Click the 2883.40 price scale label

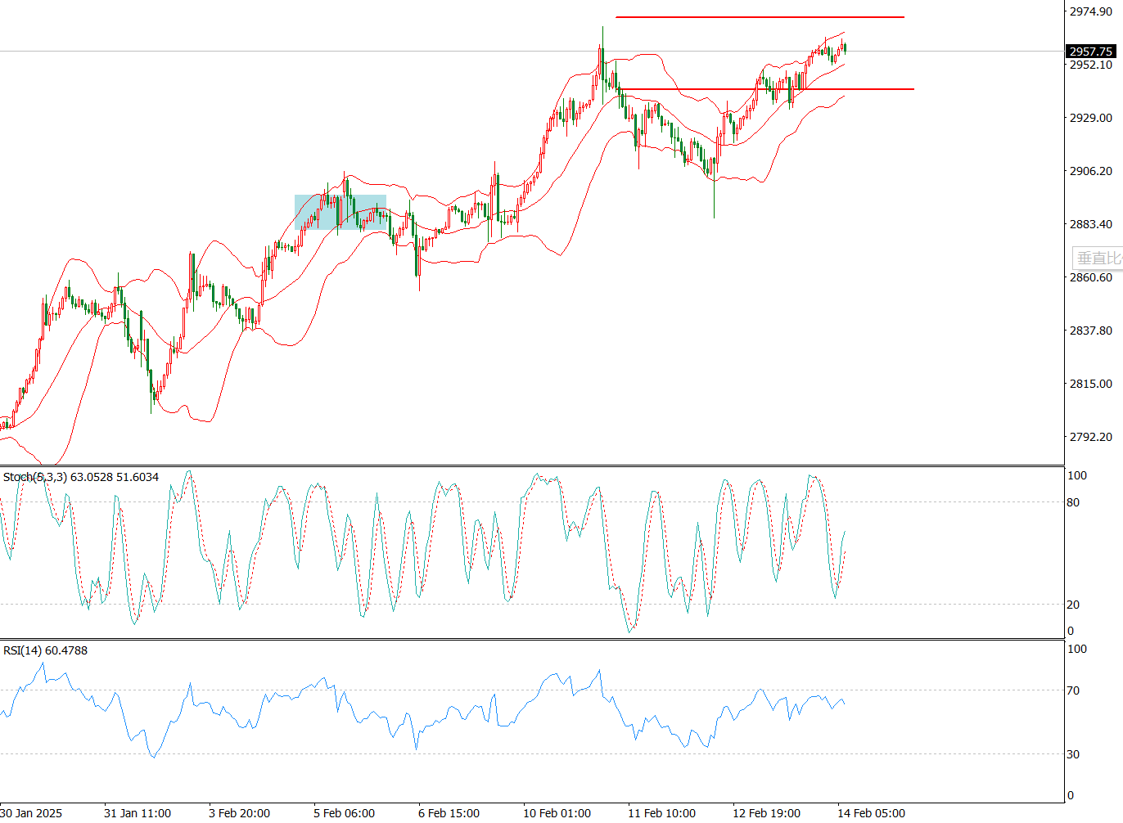(x=1090, y=224)
